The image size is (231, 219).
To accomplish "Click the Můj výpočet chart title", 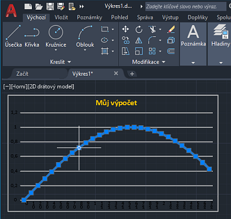I will pos(116,103).
